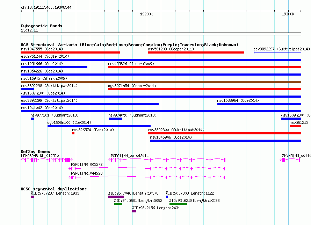
Task: Click the %ID:90.7308 Length:1122 blue block
Action: 167,197
